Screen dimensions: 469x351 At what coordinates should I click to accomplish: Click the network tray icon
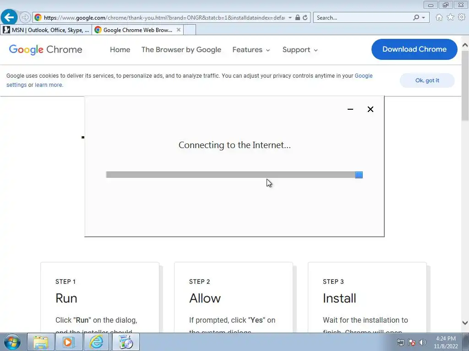click(x=400, y=342)
